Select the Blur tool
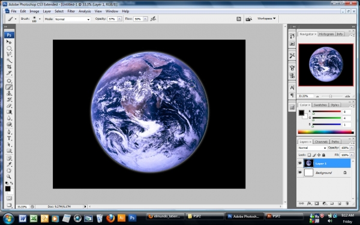The image size is (360, 225). (x=9, y=118)
